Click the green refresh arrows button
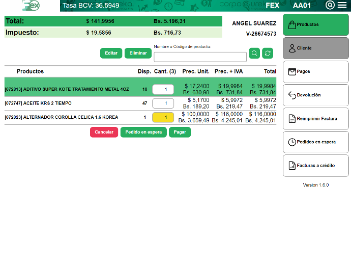Image resolution: width=351 pixels, height=263 pixels. 268,53
